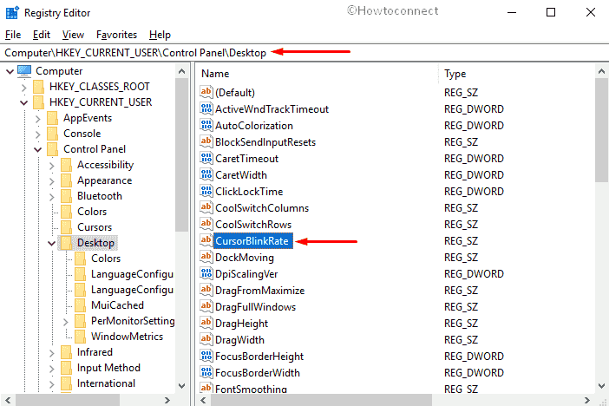This screenshot has height=406, width=609.
Task: Open the File menu
Action: [x=13, y=35]
